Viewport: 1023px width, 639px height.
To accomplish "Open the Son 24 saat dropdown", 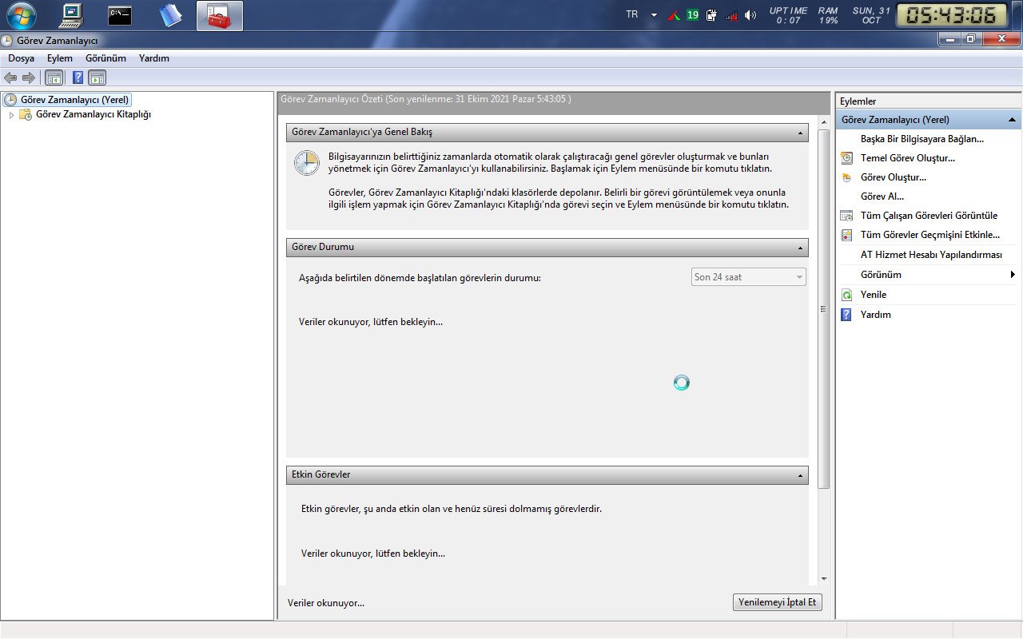I will point(748,277).
